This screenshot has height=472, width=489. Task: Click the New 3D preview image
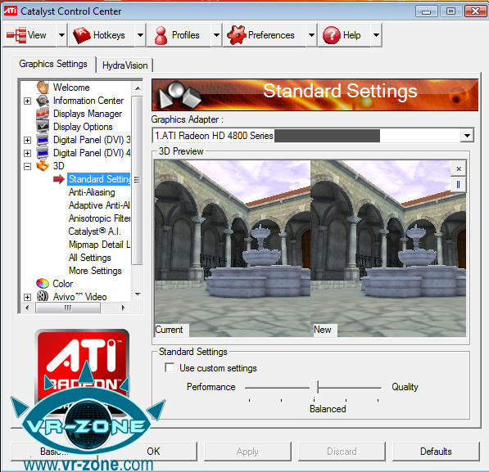click(x=388, y=249)
